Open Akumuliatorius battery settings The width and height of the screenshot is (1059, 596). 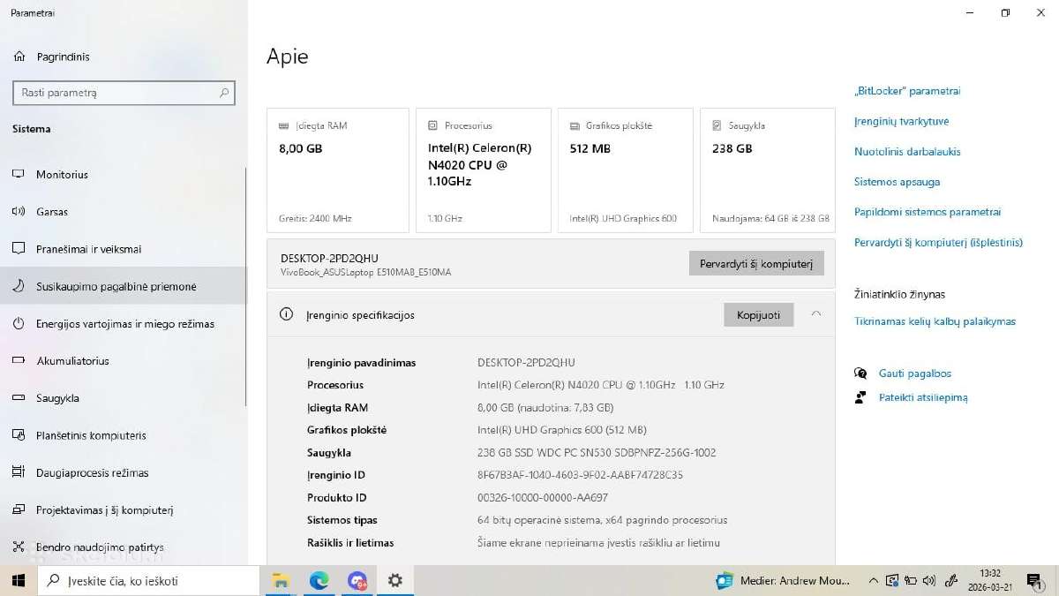124,360
